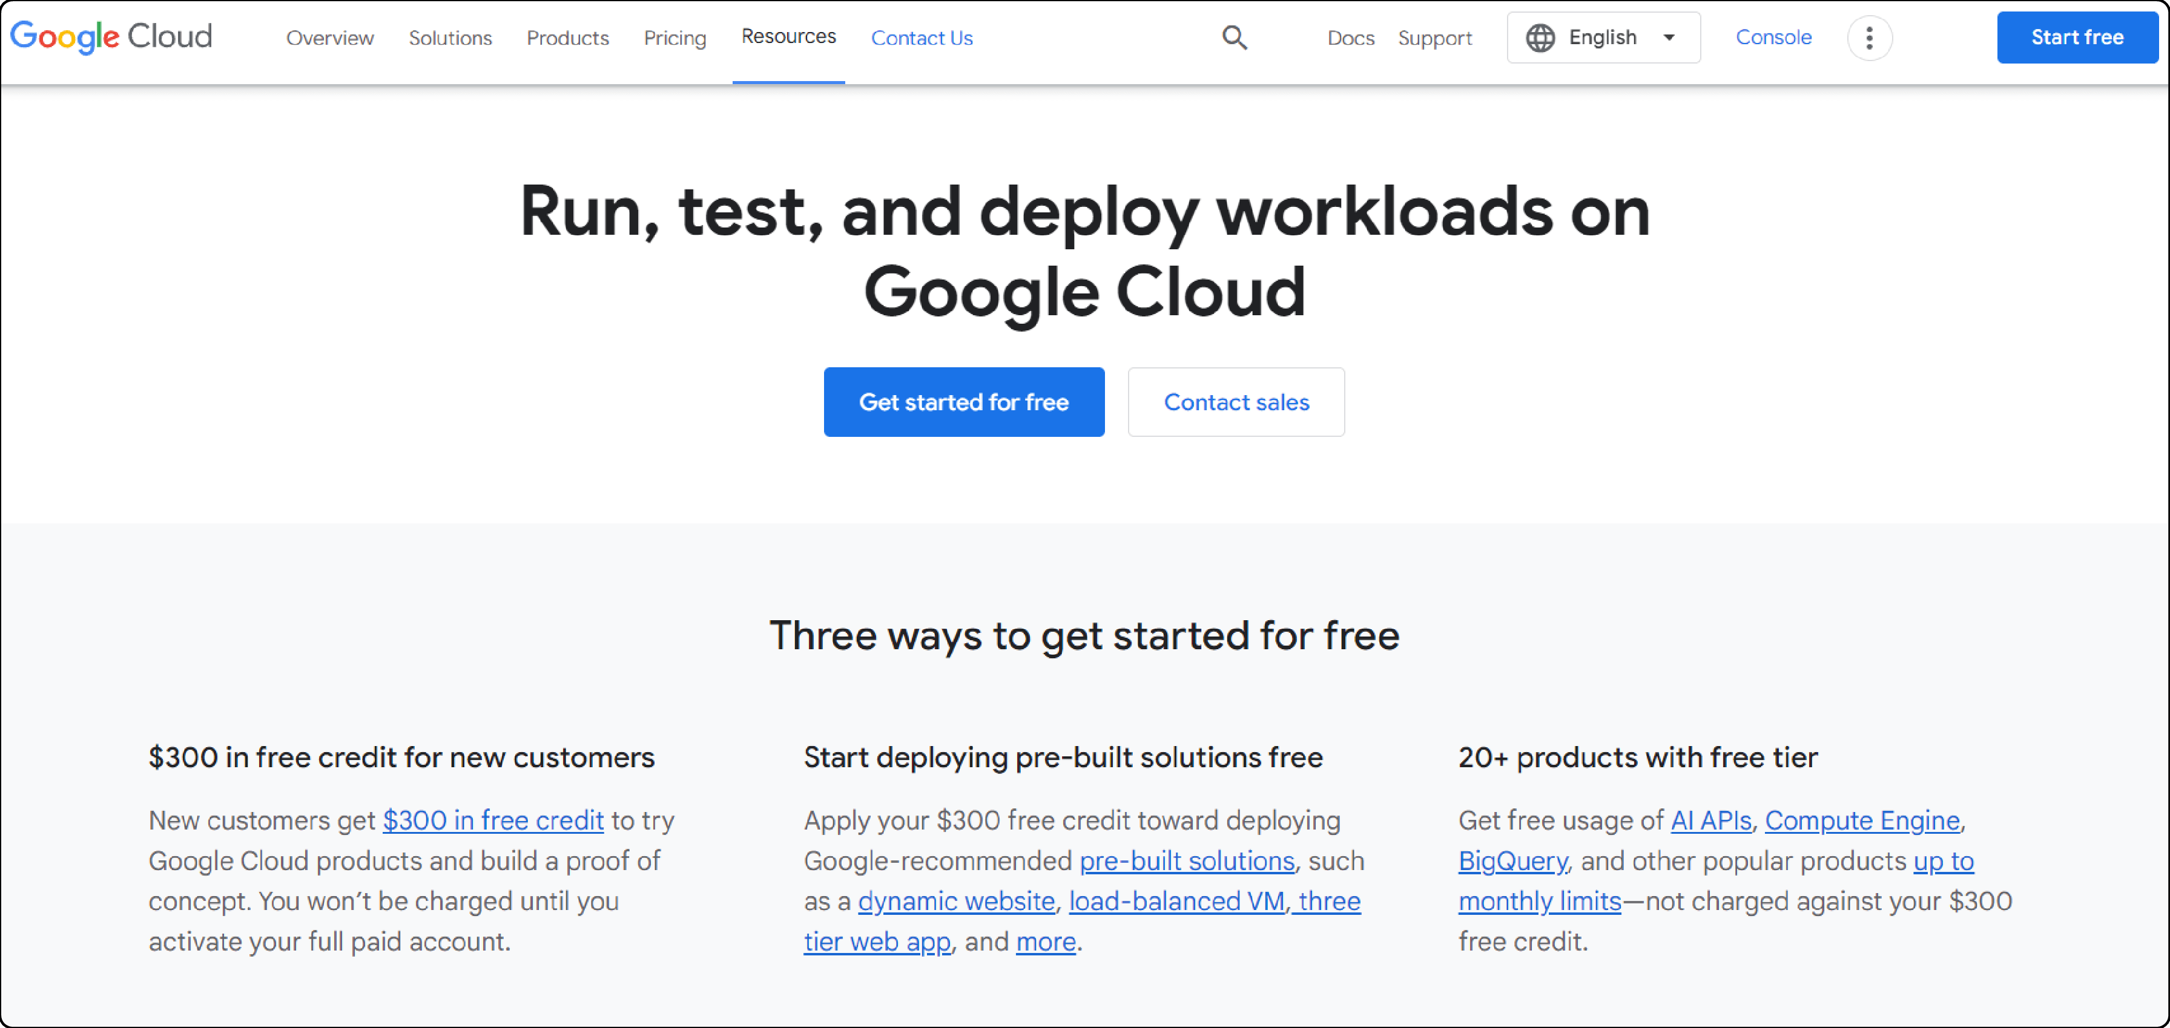2170x1028 pixels.
Task: Click the more link after 'and'
Action: pyautogui.click(x=1046, y=941)
